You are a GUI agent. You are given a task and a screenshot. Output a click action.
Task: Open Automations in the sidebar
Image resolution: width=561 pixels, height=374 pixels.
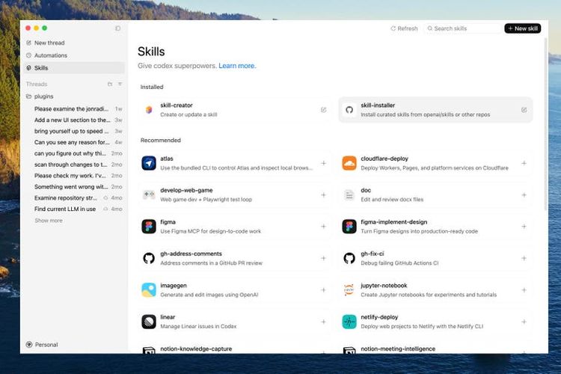pyautogui.click(x=50, y=55)
